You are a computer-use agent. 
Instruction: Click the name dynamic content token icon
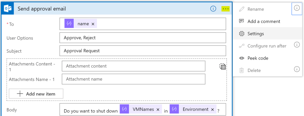tap(69, 24)
